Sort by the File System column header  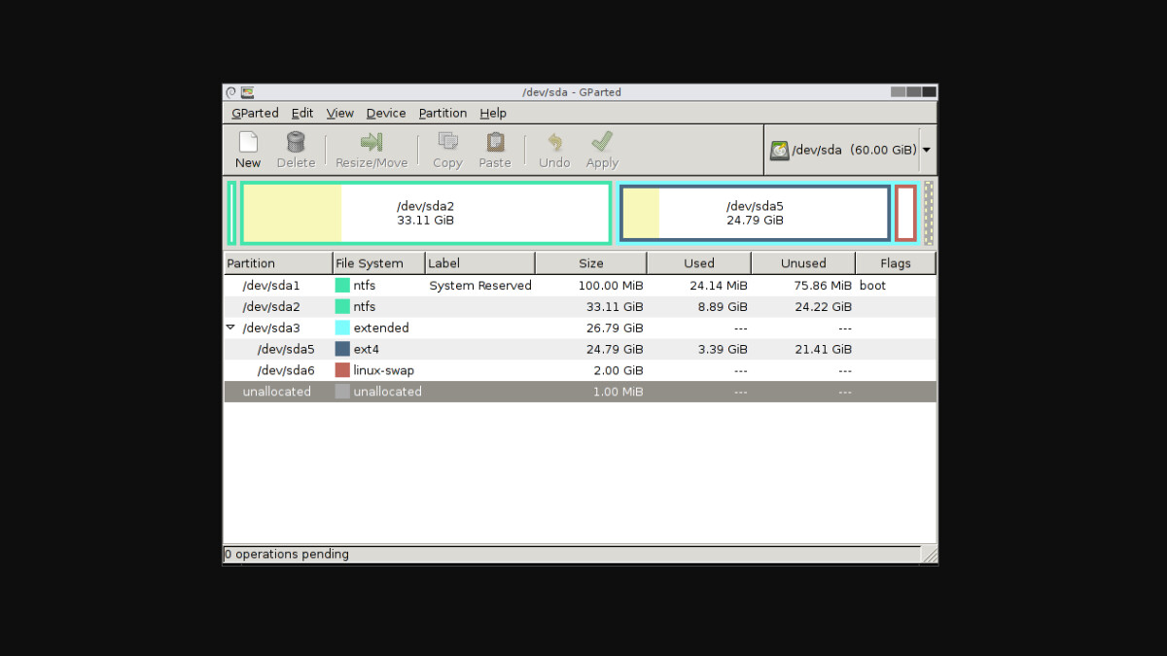(379, 263)
